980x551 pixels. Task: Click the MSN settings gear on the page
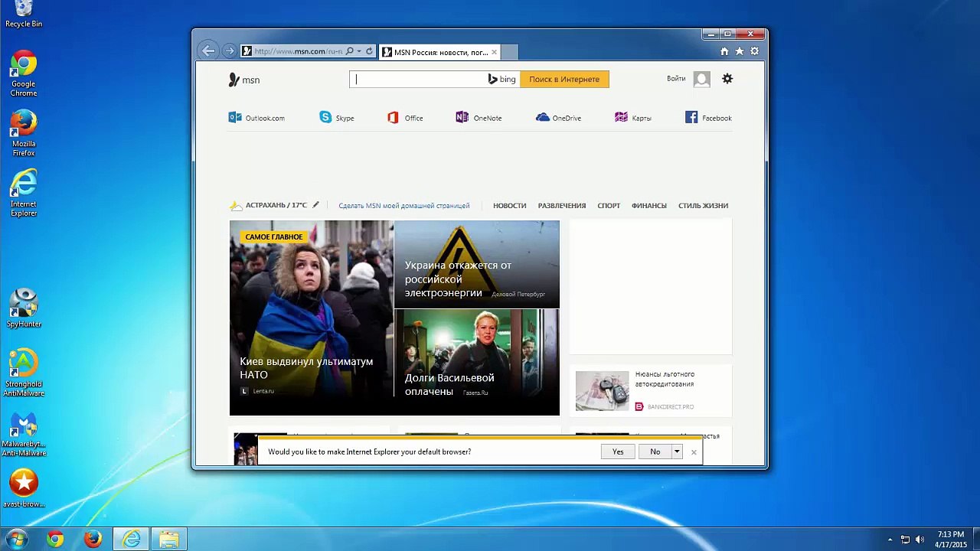tap(727, 79)
